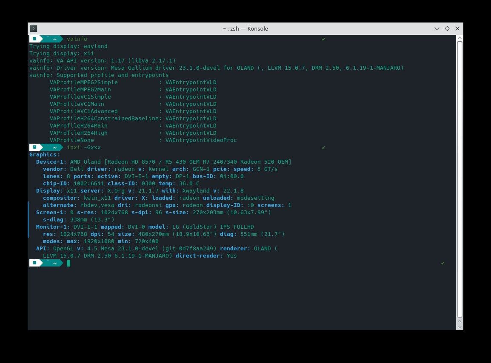Click the chip-ID value '1002:6611'
Image resolution: width=491 pixels, height=363 pixels.
[89, 183]
